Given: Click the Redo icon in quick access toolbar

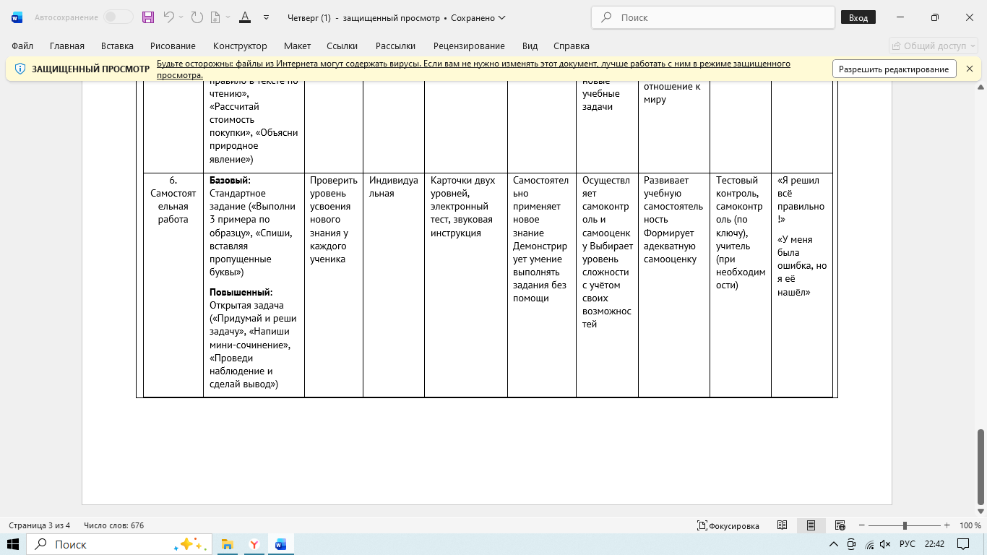Looking at the screenshot, I should (x=197, y=17).
